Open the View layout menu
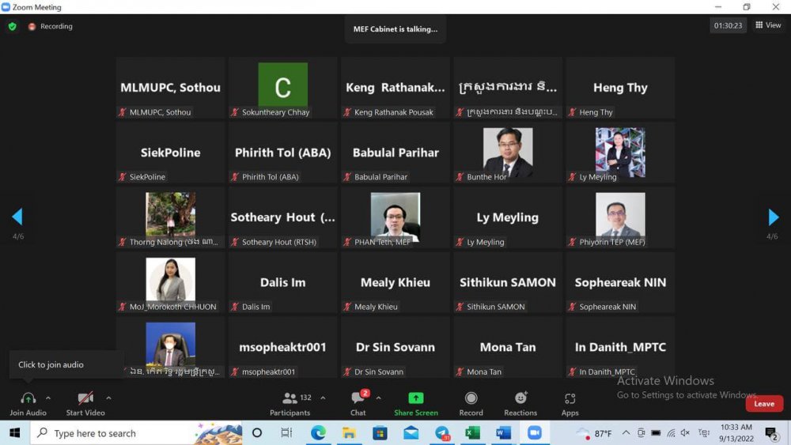 (x=768, y=25)
